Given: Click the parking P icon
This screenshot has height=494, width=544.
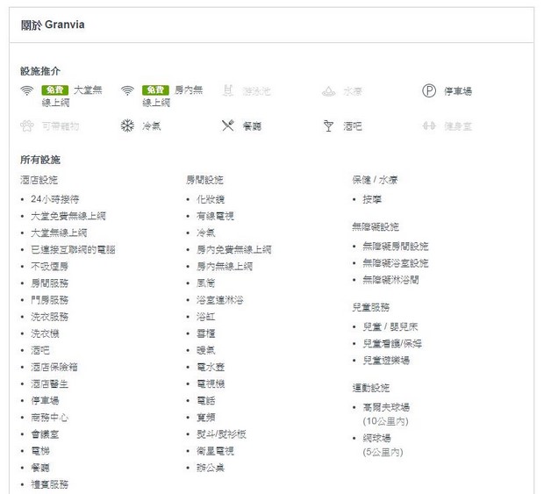Looking at the screenshot, I should [429, 91].
